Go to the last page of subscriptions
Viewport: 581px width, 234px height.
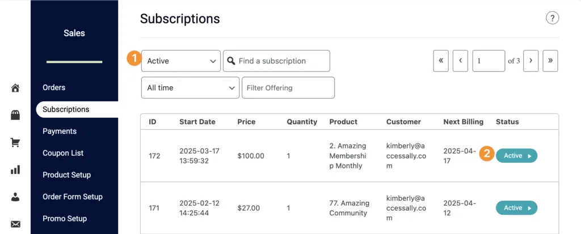point(550,61)
